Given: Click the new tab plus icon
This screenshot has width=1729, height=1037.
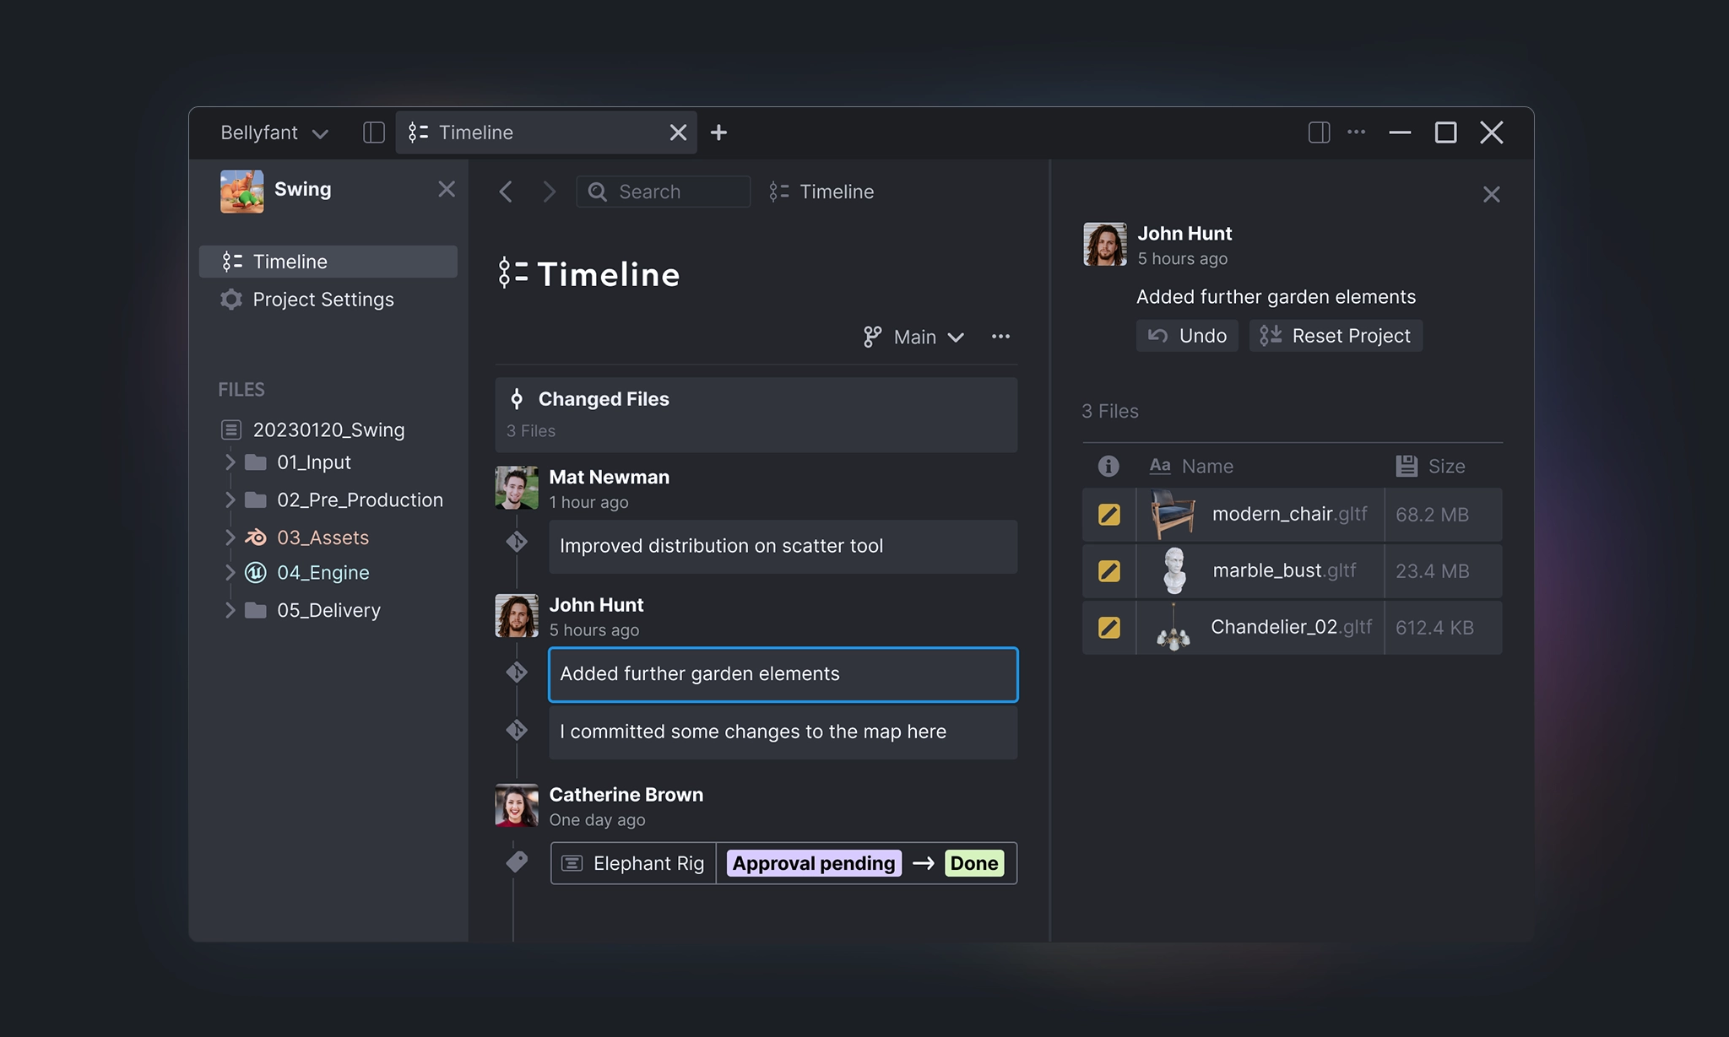Looking at the screenshot, I should click(x=718, y=132).
